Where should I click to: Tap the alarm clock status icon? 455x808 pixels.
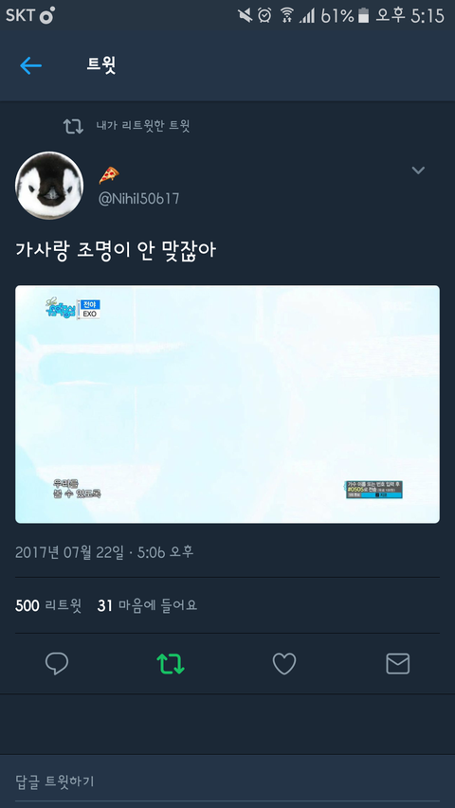(264, 15)
